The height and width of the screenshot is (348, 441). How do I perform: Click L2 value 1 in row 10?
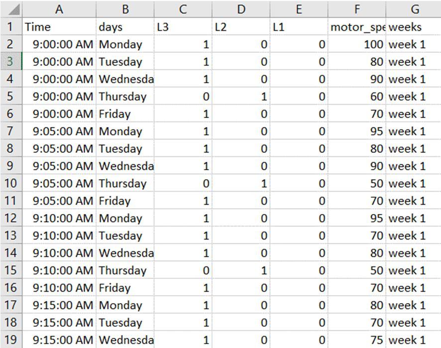coord(241,183)
